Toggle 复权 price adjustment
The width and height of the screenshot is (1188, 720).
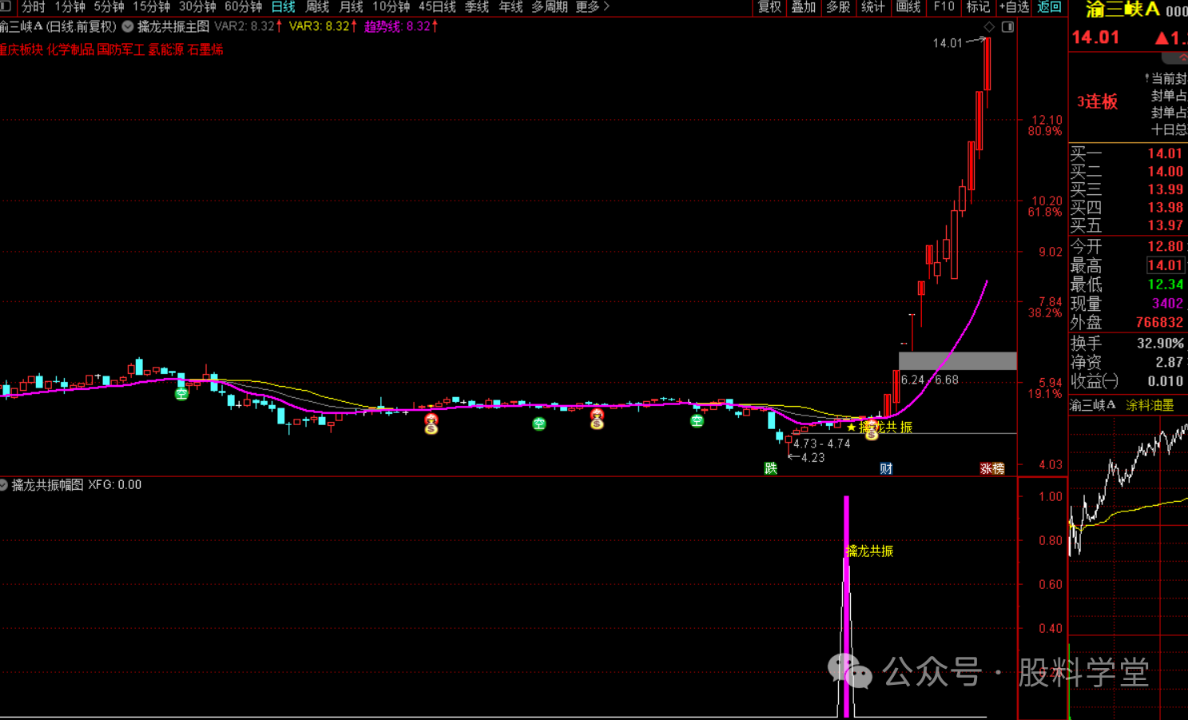[x=769, y=7]
